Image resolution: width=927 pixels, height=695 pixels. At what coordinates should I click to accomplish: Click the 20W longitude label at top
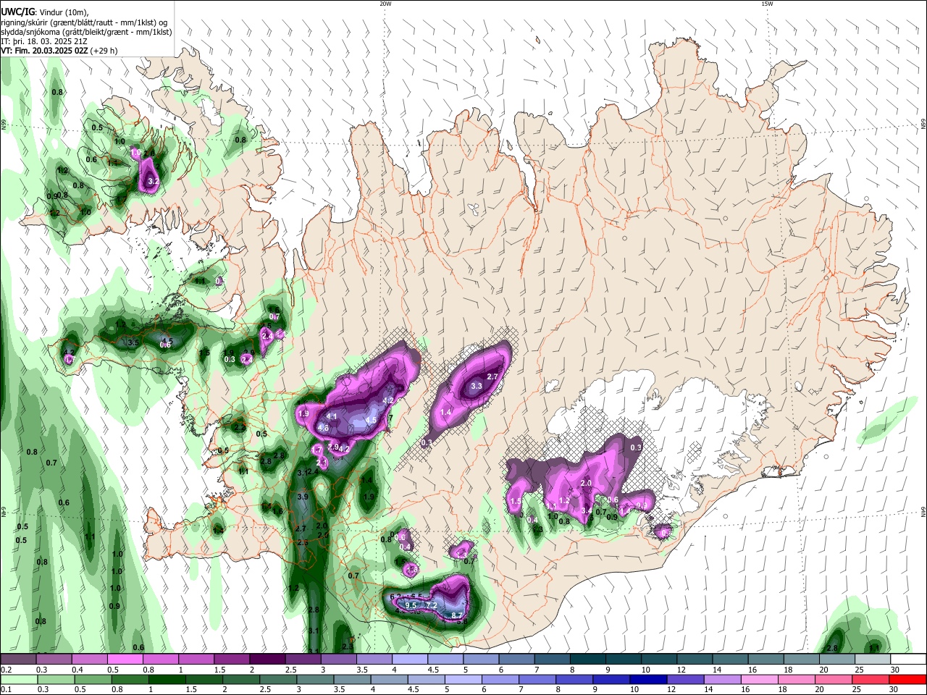tap(385, 4)
